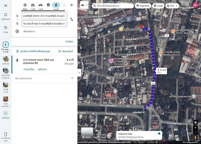Screen dimensions: 201x144
Task: Select public transit travel mode
Action: point(48,5)
